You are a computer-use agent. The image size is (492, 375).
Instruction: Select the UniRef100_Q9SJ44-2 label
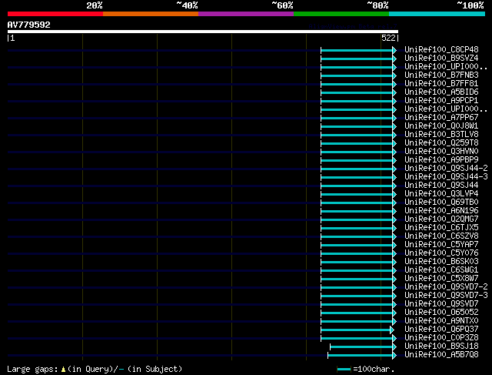tap(446, 168)
